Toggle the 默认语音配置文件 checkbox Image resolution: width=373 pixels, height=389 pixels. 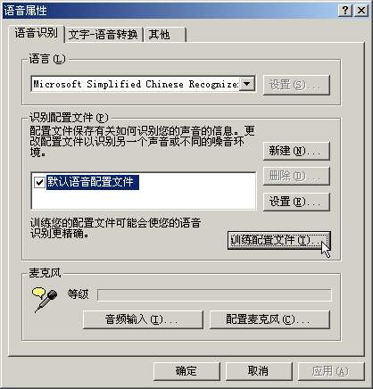[39, 182]
